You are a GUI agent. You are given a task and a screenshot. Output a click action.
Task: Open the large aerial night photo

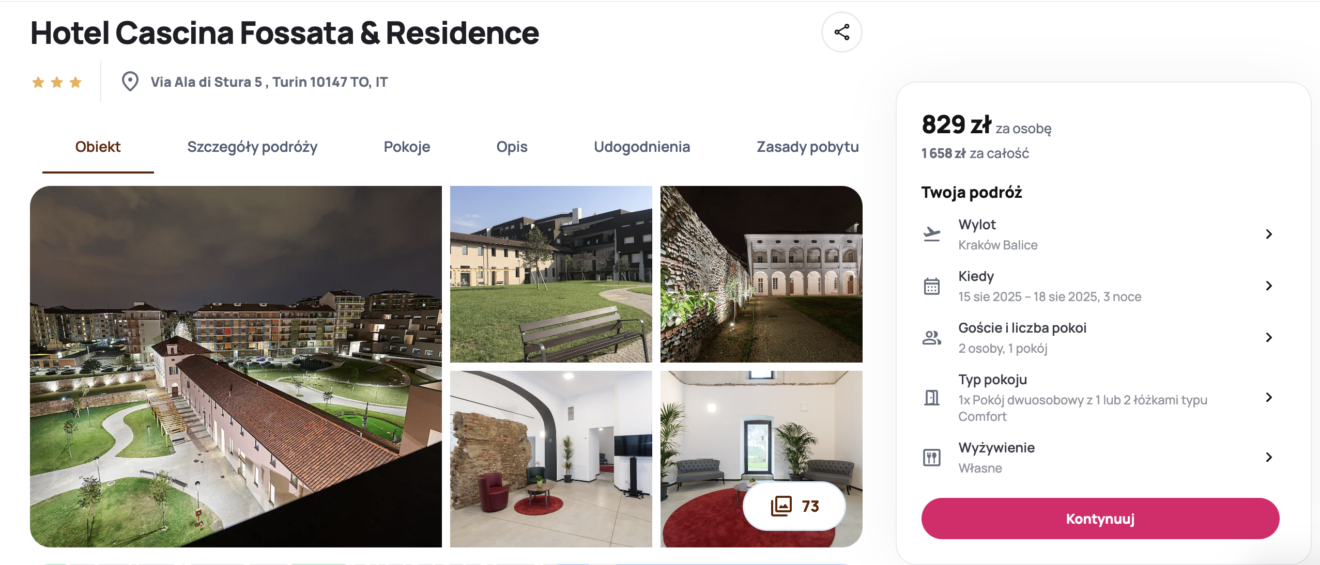[x=236, y=367]
